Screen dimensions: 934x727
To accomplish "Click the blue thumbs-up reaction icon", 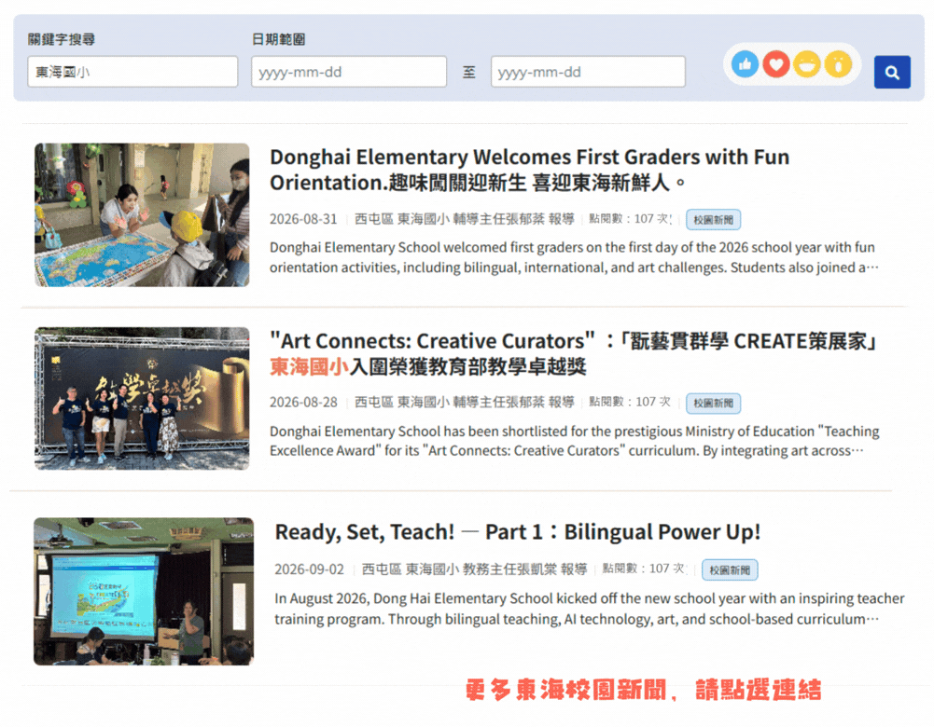I will tap(745, 64).
